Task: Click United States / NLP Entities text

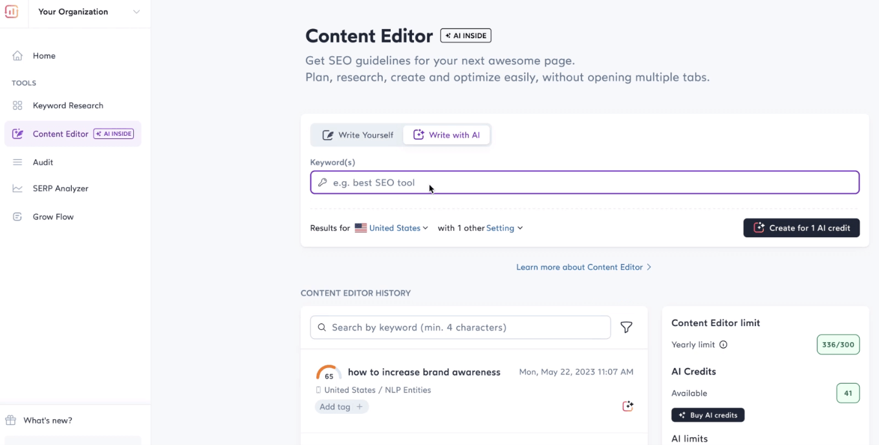Action: pyautogui.click(x=378, y=390)
